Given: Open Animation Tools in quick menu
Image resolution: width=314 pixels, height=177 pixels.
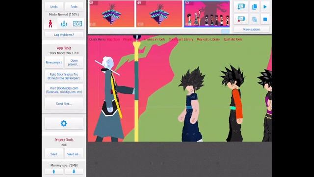Looking at the screenshot, I should tap(155, 39).
